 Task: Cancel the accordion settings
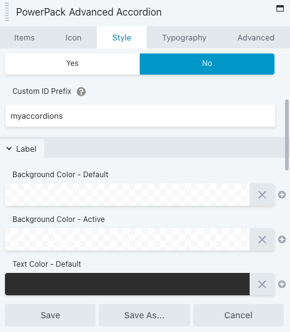click(x=238, y=315)
